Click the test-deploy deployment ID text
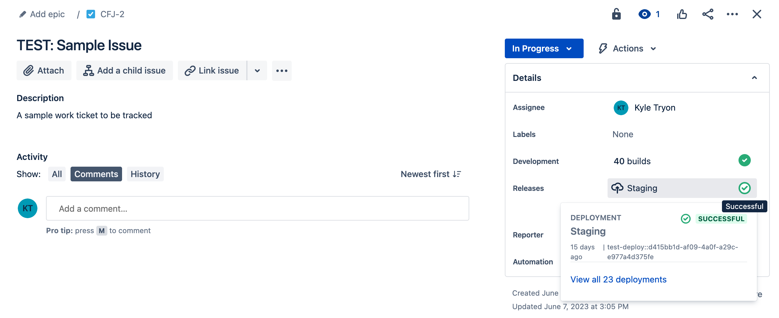 673,252
